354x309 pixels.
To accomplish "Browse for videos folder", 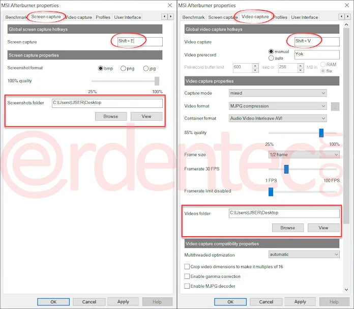I will click(288, 228).
